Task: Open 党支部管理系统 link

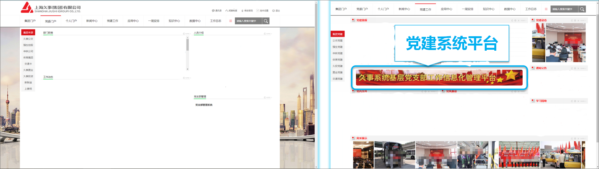Action: (x=204, y=105)
